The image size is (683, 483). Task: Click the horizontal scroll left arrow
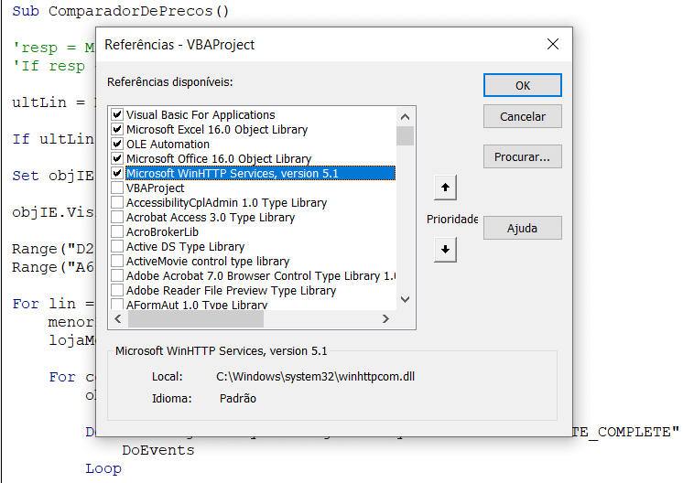(x=117, y=319)
